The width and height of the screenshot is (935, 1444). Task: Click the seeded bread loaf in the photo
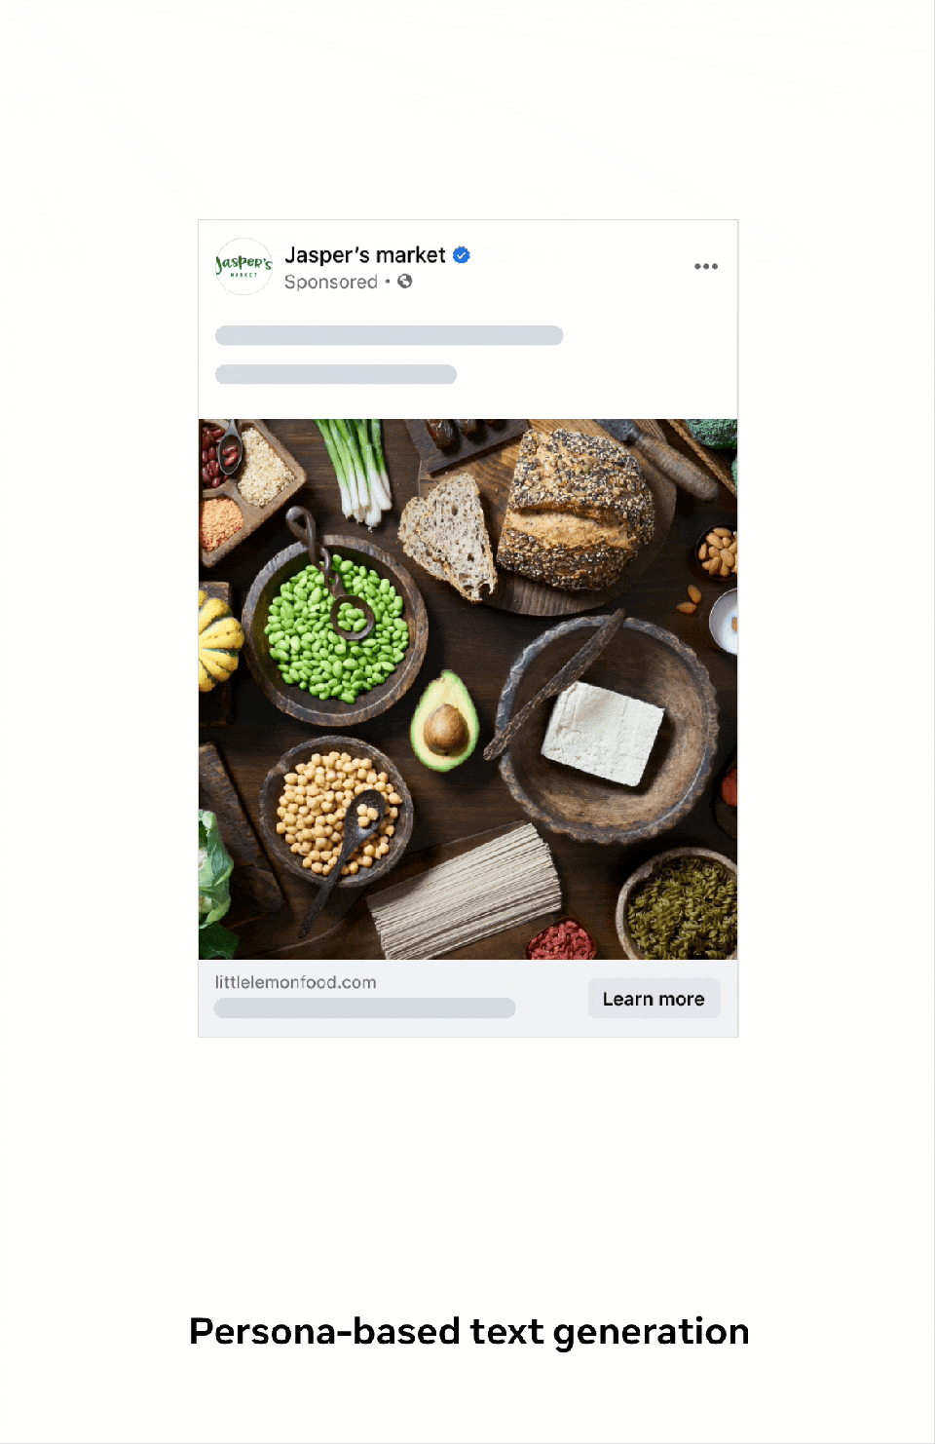pyautogui.click(x=578, y=510)
